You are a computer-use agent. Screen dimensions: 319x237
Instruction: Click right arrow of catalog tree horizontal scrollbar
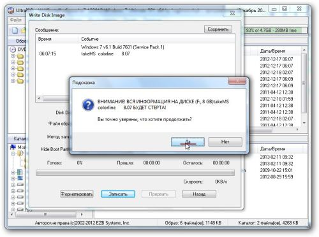click(x=82, y=215)
